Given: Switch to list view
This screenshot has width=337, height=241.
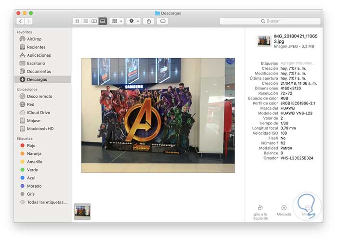Looking at the screenshot, I should point(86,21).
